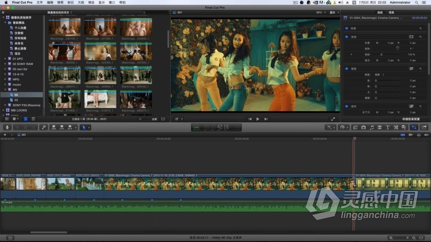Click the clip appearance icon in browser
The image size is (431, 242).
coord(163,119)
